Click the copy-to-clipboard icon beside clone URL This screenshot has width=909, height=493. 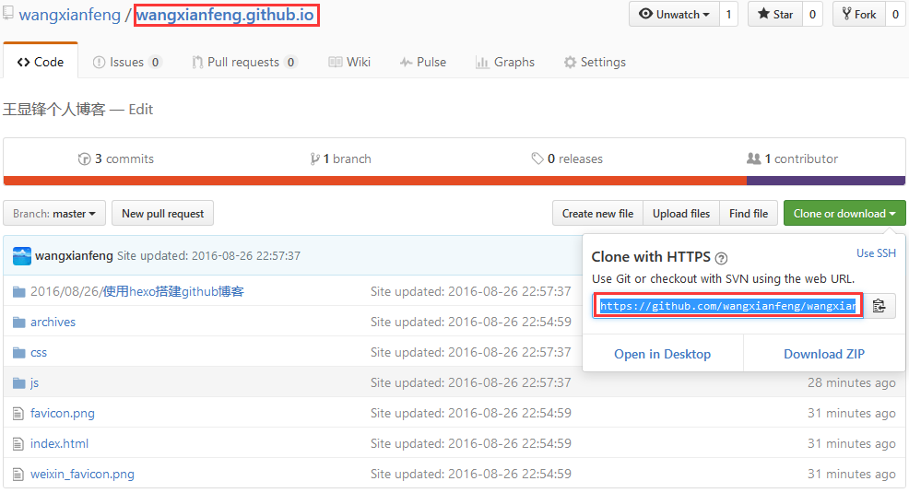tap(879, 306)
